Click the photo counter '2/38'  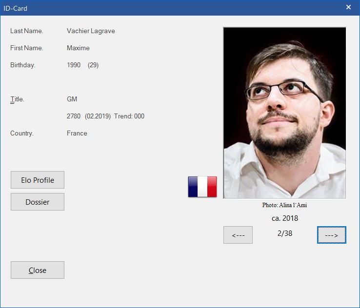285,233
